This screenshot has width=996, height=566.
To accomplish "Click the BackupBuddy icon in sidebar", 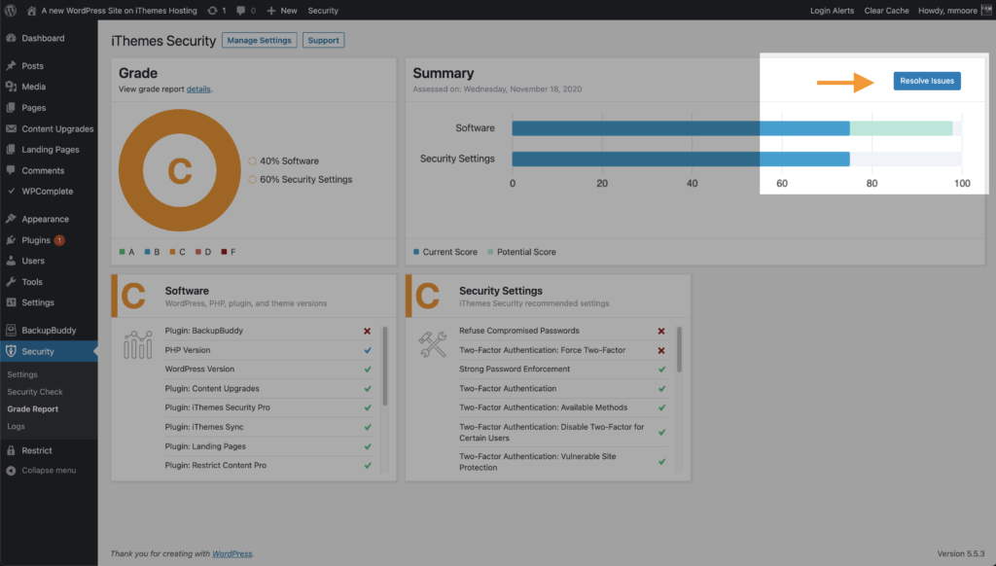I will point(11,331).
